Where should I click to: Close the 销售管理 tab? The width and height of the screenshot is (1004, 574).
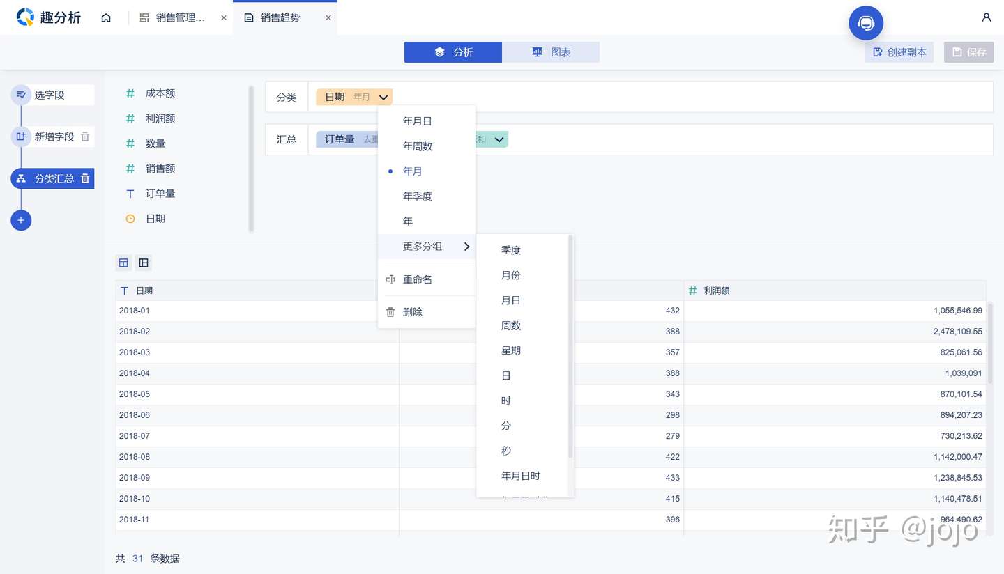coord(223,18)
